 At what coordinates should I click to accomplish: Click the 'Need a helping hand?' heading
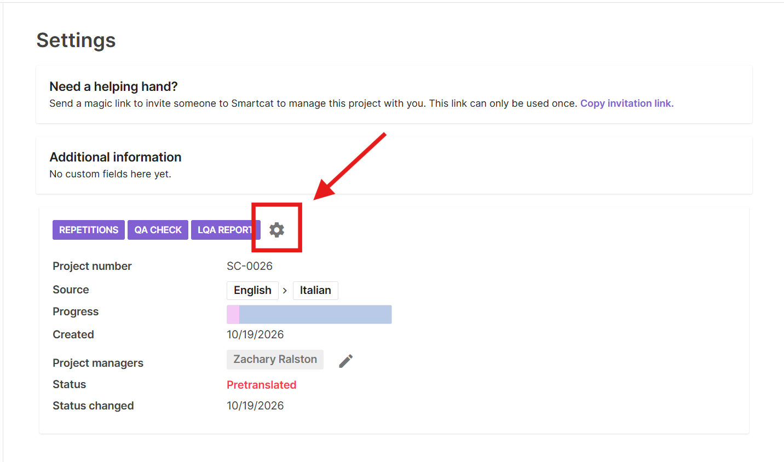tap(113, 86)
